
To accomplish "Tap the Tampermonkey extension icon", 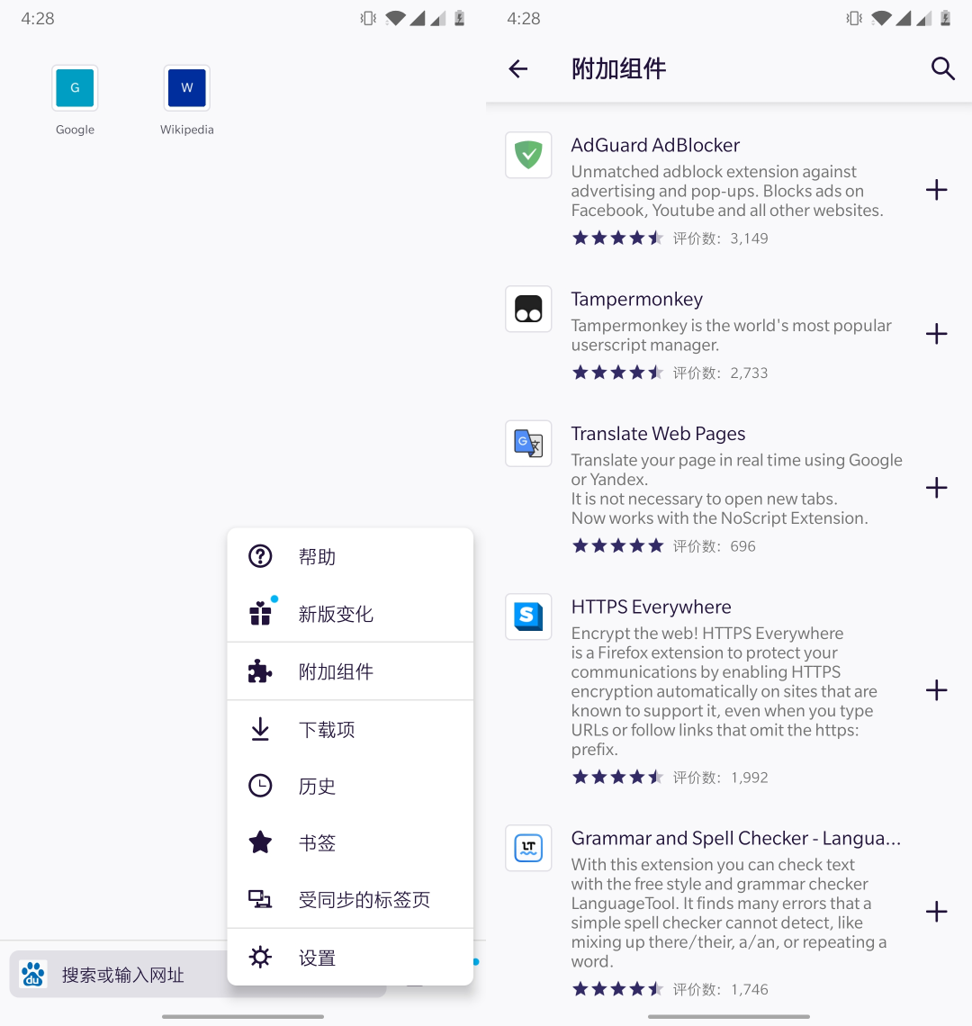I will click(528, 309).
